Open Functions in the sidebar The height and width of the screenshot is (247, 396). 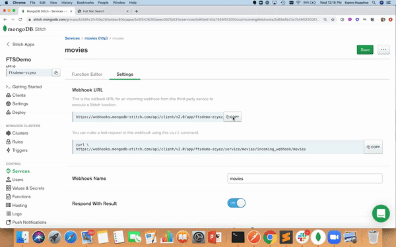[x=18, y=196]
